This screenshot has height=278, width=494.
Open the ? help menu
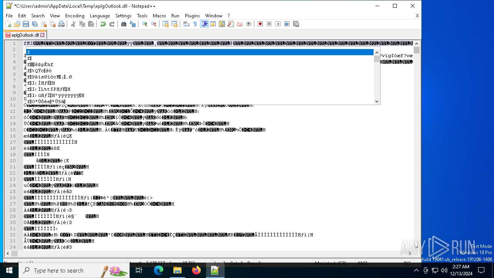228,16
